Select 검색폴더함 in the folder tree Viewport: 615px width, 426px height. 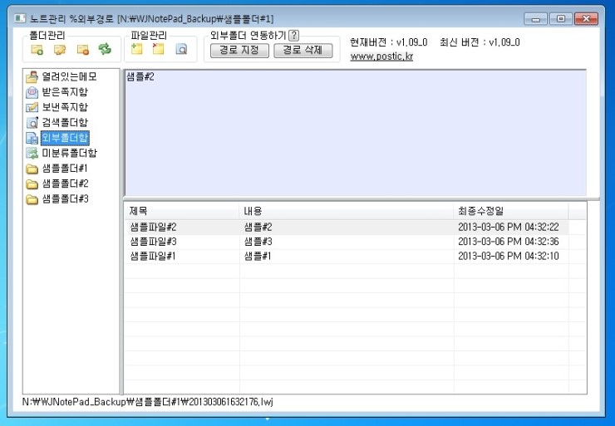[65, 122]
